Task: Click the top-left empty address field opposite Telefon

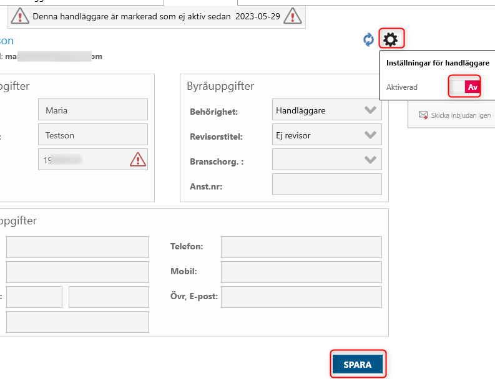Action: coord(77,247)
